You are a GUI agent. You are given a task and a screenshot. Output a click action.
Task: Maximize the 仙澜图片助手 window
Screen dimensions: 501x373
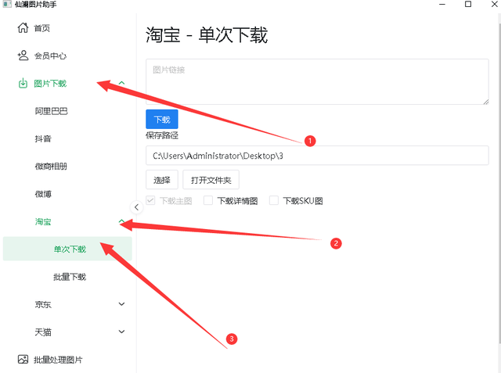coord(468,4)
